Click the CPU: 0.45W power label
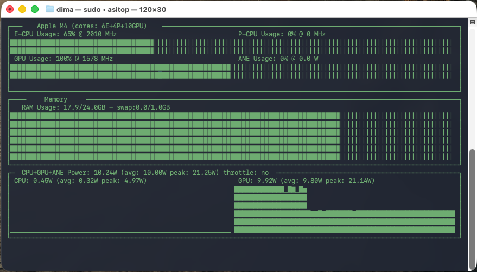Image resolution: width=477 pixels, height=272 pixels. (80, 181)
